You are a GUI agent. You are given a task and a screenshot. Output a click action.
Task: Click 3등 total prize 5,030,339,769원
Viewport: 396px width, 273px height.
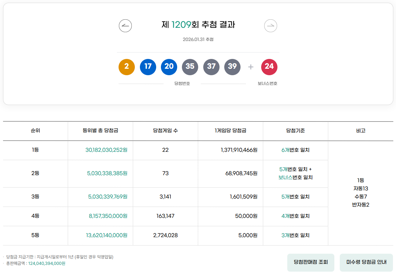click(x=108, y=197)
